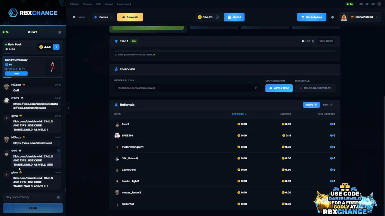Viewport: 385px width, 216px height.
Task: Click the MM2 Wagered column header
Action: tap(326, 114)
